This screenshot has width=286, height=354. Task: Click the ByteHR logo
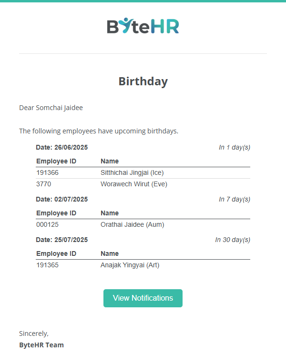pos(143,26)
